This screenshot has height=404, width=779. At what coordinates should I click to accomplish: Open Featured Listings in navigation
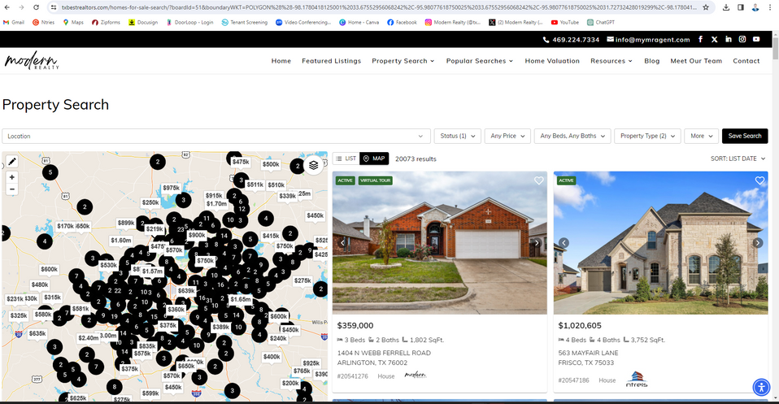point(332,61)
